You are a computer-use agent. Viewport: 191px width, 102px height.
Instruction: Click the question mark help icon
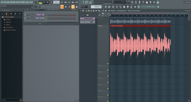(143, 2)
